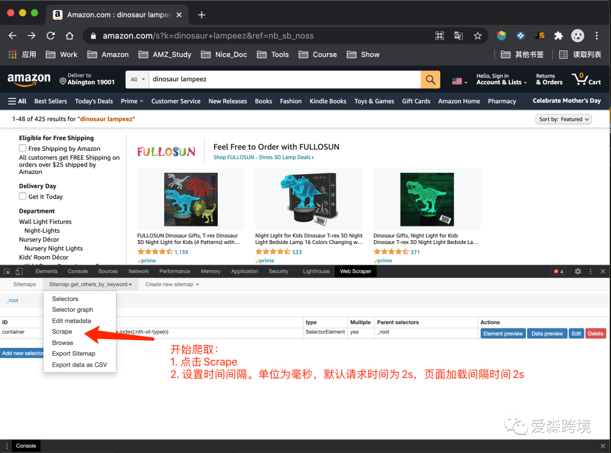Click Edit for the container selector
The width and height of the screenshot is (611, 453).
tap(576, 333)
